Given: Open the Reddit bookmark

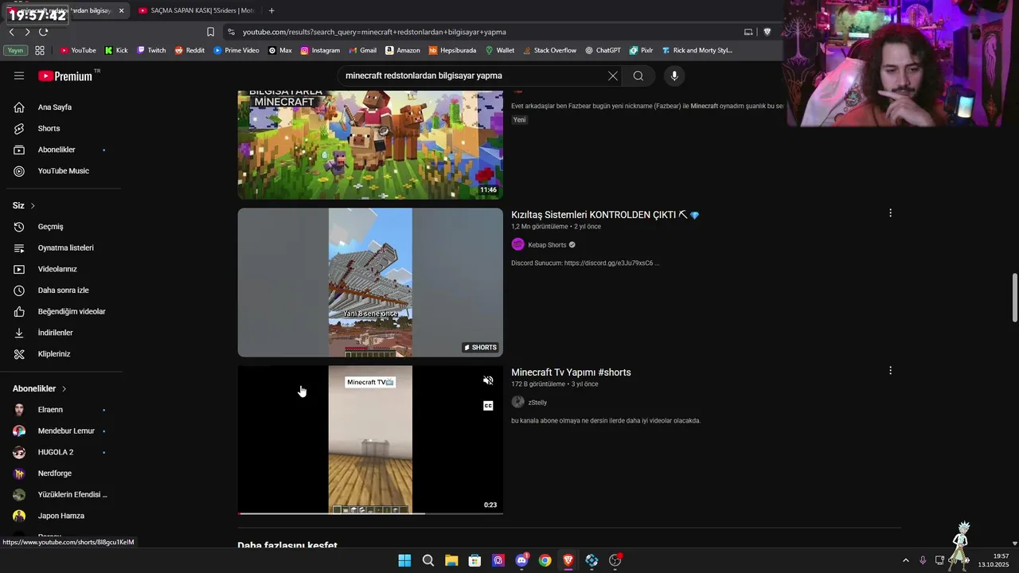Looking at the screenshot, I should tap(189, 50).
